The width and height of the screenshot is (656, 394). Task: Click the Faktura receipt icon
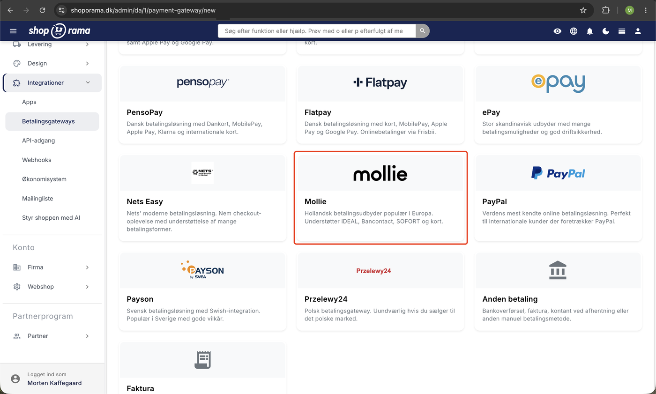[202, 360]
